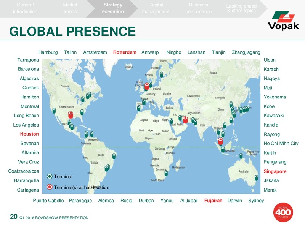This screenshot has width=305, height=228.
Task: Click the Algeciras label
Action: tap(29, 79)
